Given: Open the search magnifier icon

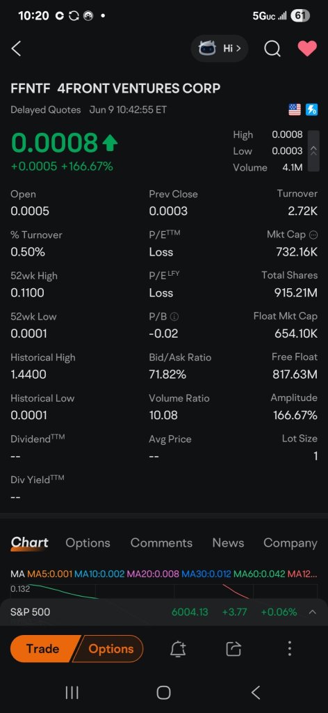Looking at the screenshot, I should [272, 49].
